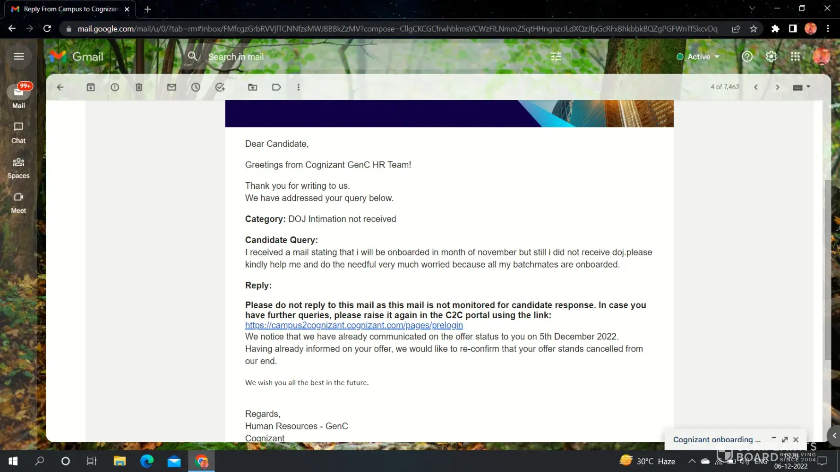840x472 pixels.
Task: Apply a label to email
Action: click(277, 87)
